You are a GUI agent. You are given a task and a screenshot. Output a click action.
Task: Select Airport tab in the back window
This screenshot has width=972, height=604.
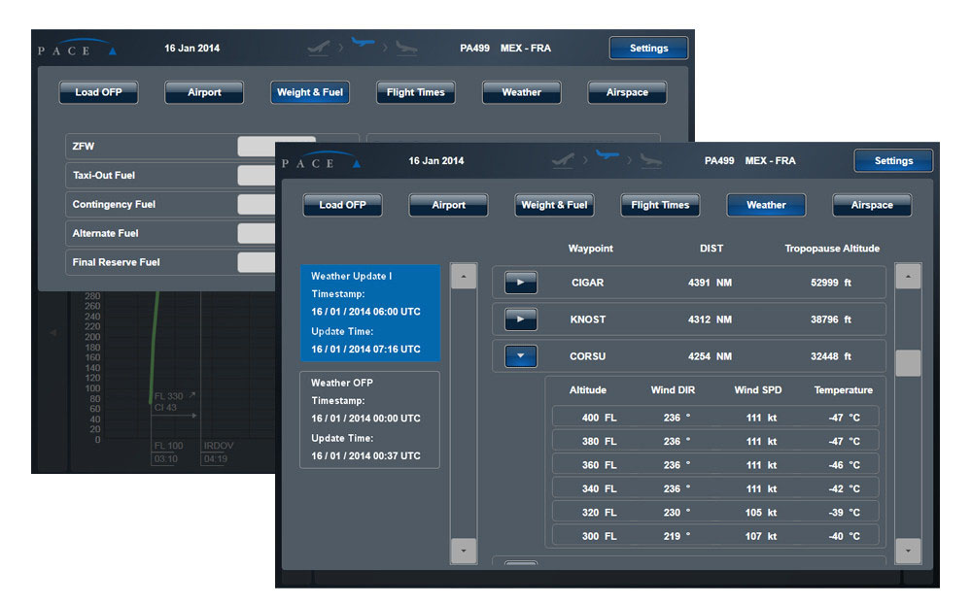pos(204,92)
